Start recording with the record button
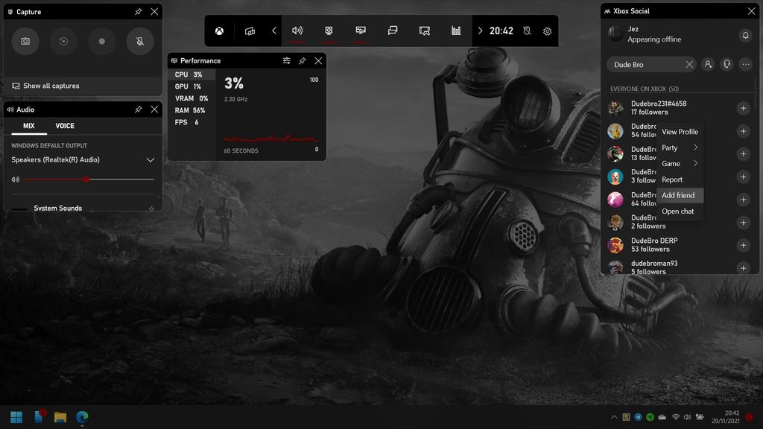This screenshot has width=763, height=429. [x=101, y=41]
